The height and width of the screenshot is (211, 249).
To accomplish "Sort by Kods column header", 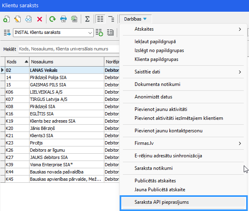I will (17, 62).
